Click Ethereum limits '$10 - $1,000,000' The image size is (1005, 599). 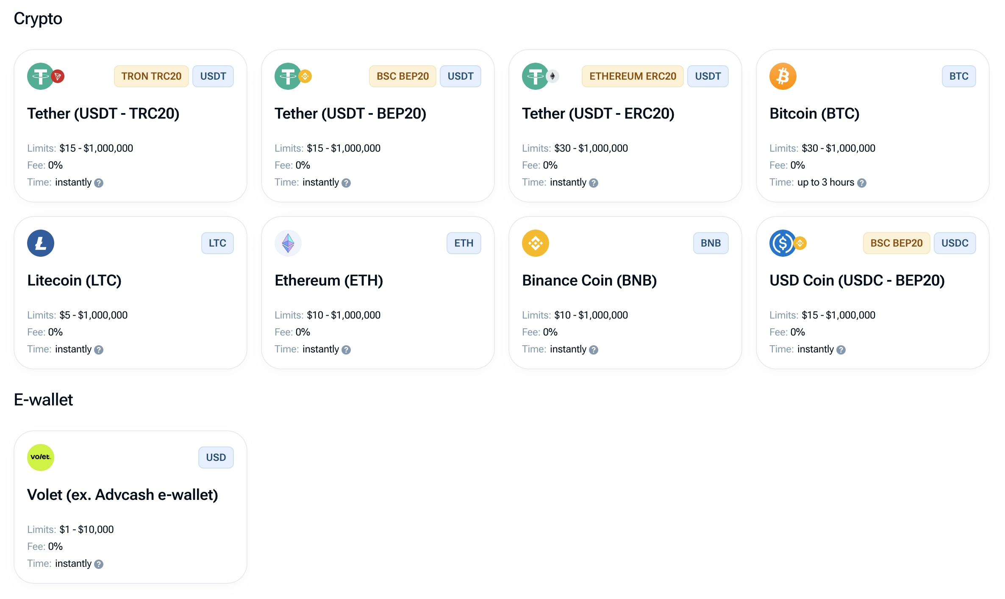click(x=344, y=315)
